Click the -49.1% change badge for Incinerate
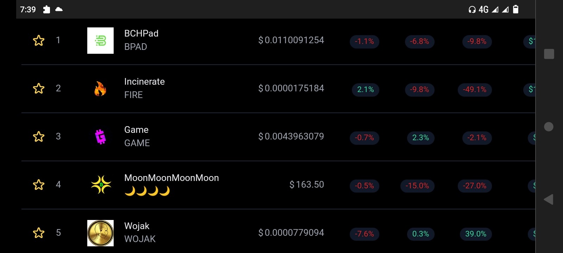This screenshot has height=253, width=563. [x=475, y=90]
